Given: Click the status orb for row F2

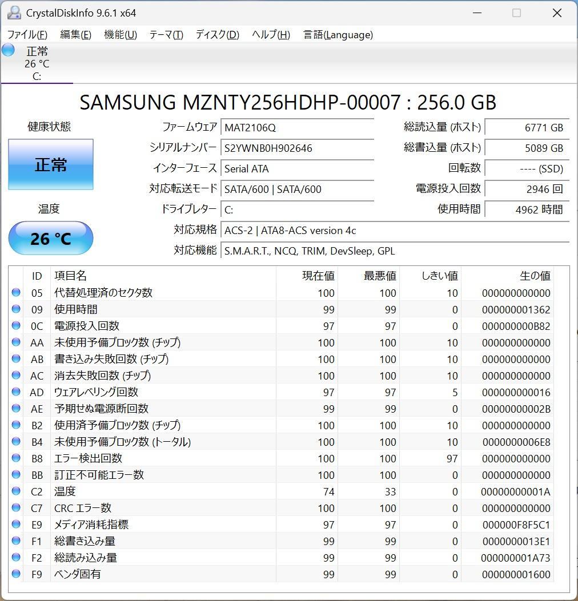Looking at the screenshot, I should pos(16,557).
